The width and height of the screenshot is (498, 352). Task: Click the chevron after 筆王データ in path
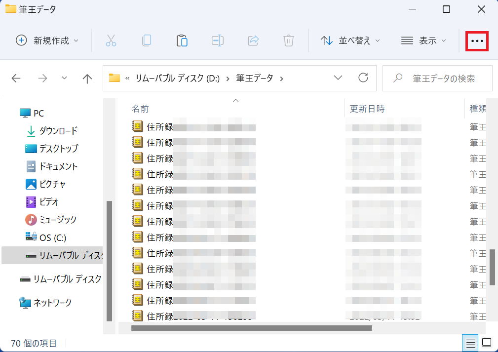point(281,78)
